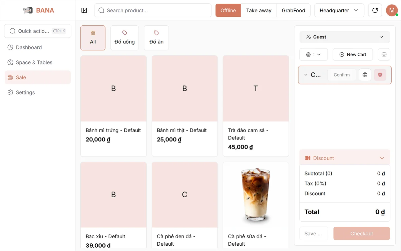Click the Tax (0%) label
The image size is (401, 251).
click(315, 184)
